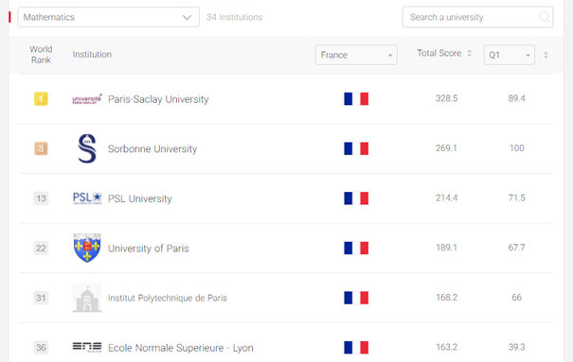Click the ENS Lyon logo
Screen dimensions: 573x362
pyautogui.click(x=87, y=347)
